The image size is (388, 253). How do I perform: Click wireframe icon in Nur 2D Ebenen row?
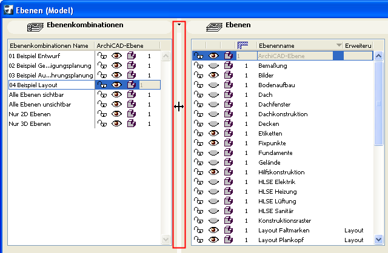coord(132,114)
